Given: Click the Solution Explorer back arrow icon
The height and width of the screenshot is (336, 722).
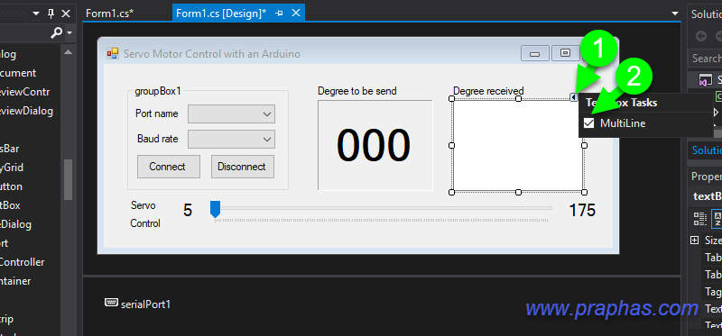Looking at the screenshot, I should [x=701, y=36].
